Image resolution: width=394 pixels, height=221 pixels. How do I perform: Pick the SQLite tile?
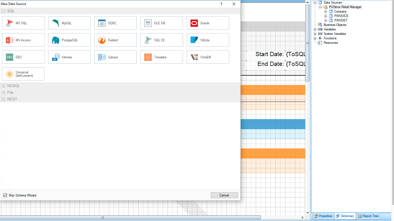click(208, 40)
